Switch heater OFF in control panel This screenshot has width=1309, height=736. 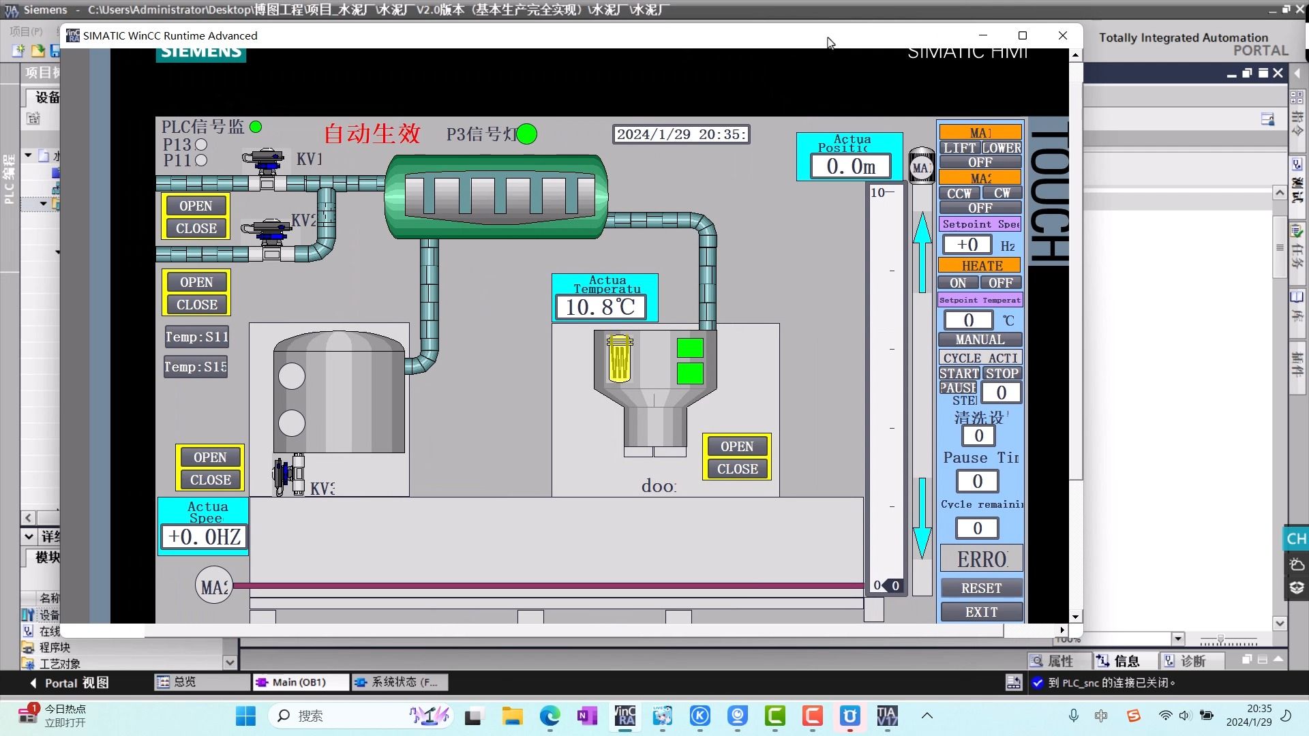pyautogui.click(x=1000, y=283)
